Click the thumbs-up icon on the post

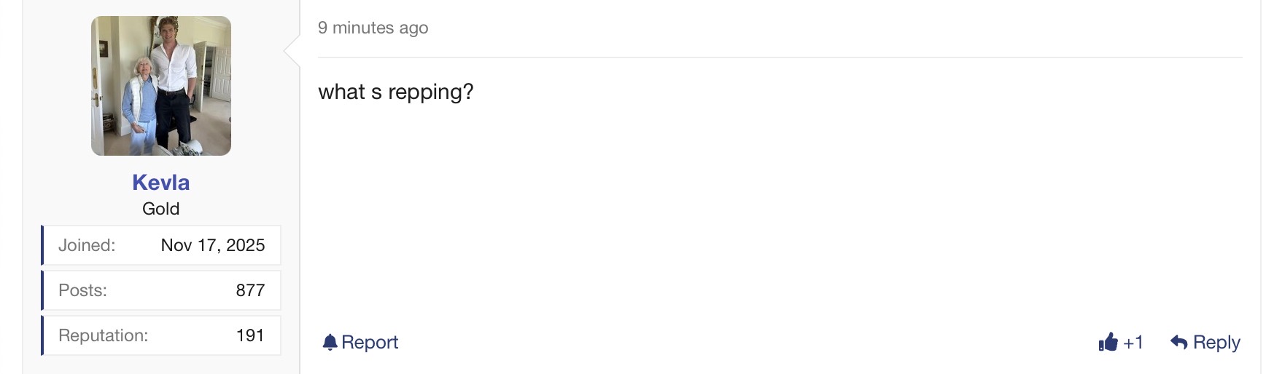tap(1108, 342)
